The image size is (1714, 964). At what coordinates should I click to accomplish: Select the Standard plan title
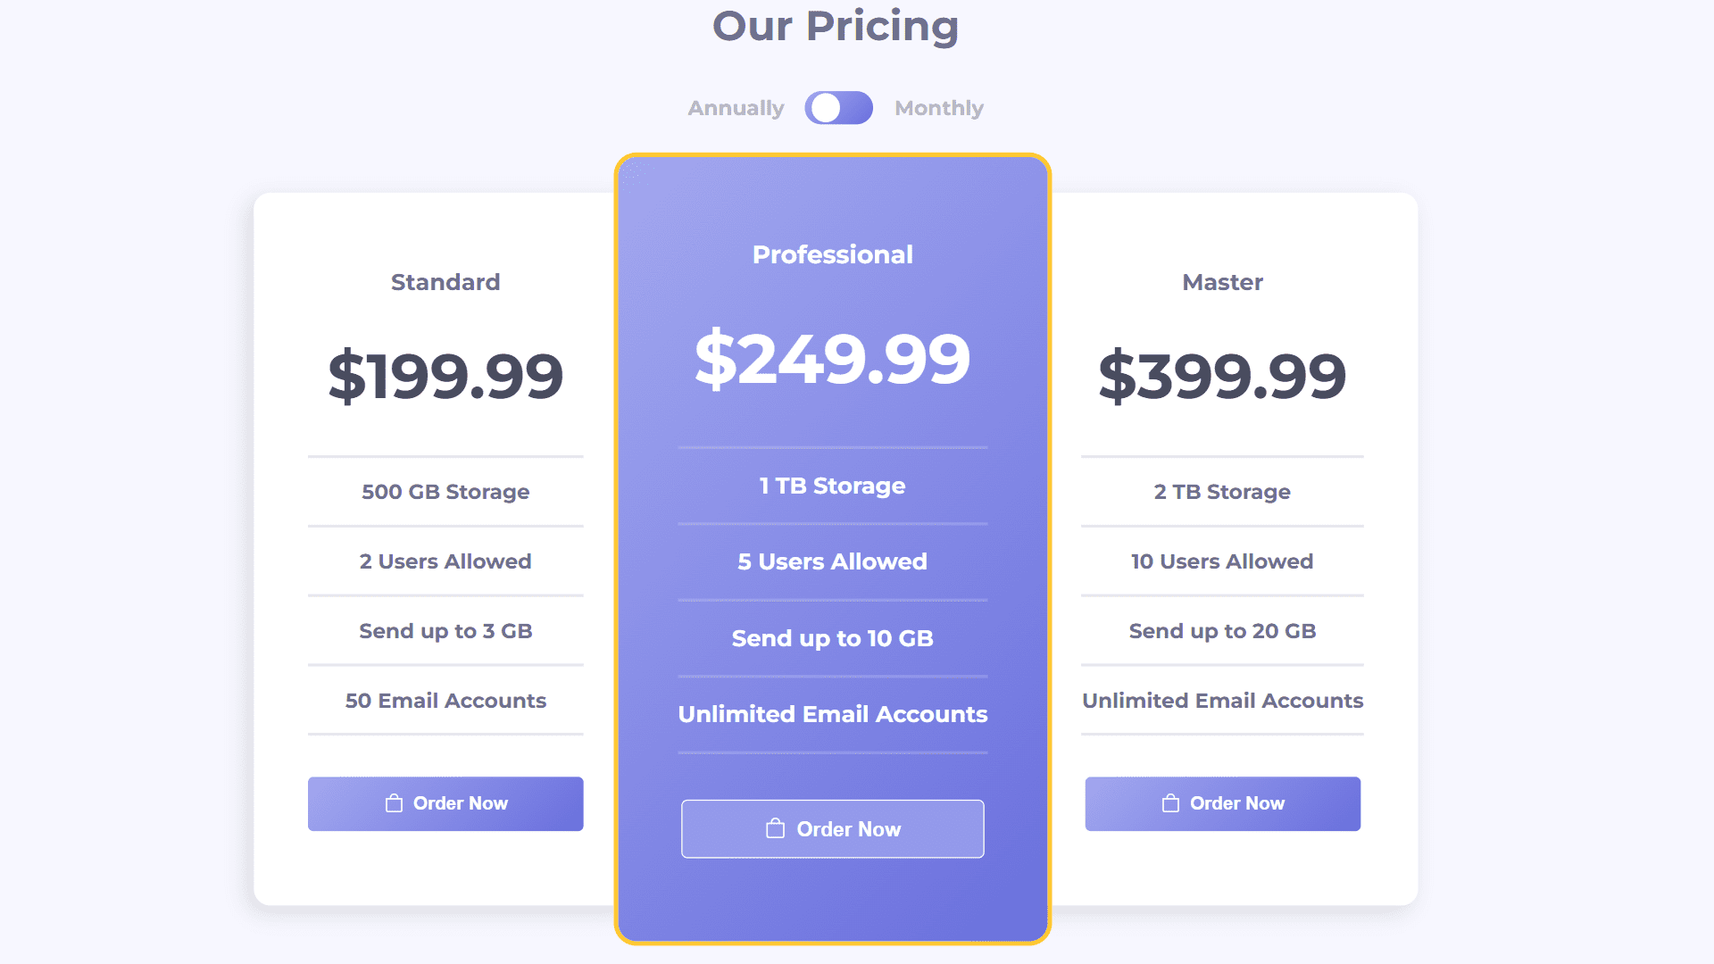(445, 282)
